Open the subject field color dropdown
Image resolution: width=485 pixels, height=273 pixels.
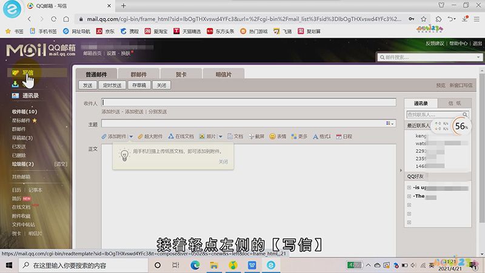[x=390, y=123]
